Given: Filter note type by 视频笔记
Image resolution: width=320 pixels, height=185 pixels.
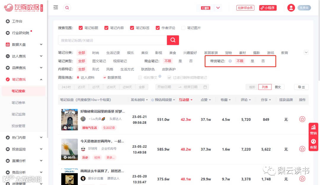Looking at the screenshot, I should pyautogui.click(x=120, y=61).
